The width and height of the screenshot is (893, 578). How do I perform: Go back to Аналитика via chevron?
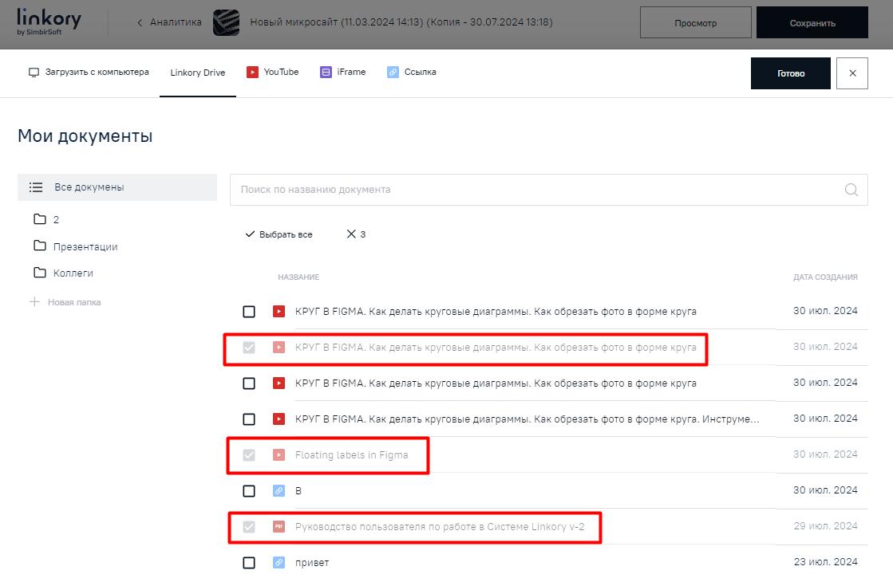(140, 22)
